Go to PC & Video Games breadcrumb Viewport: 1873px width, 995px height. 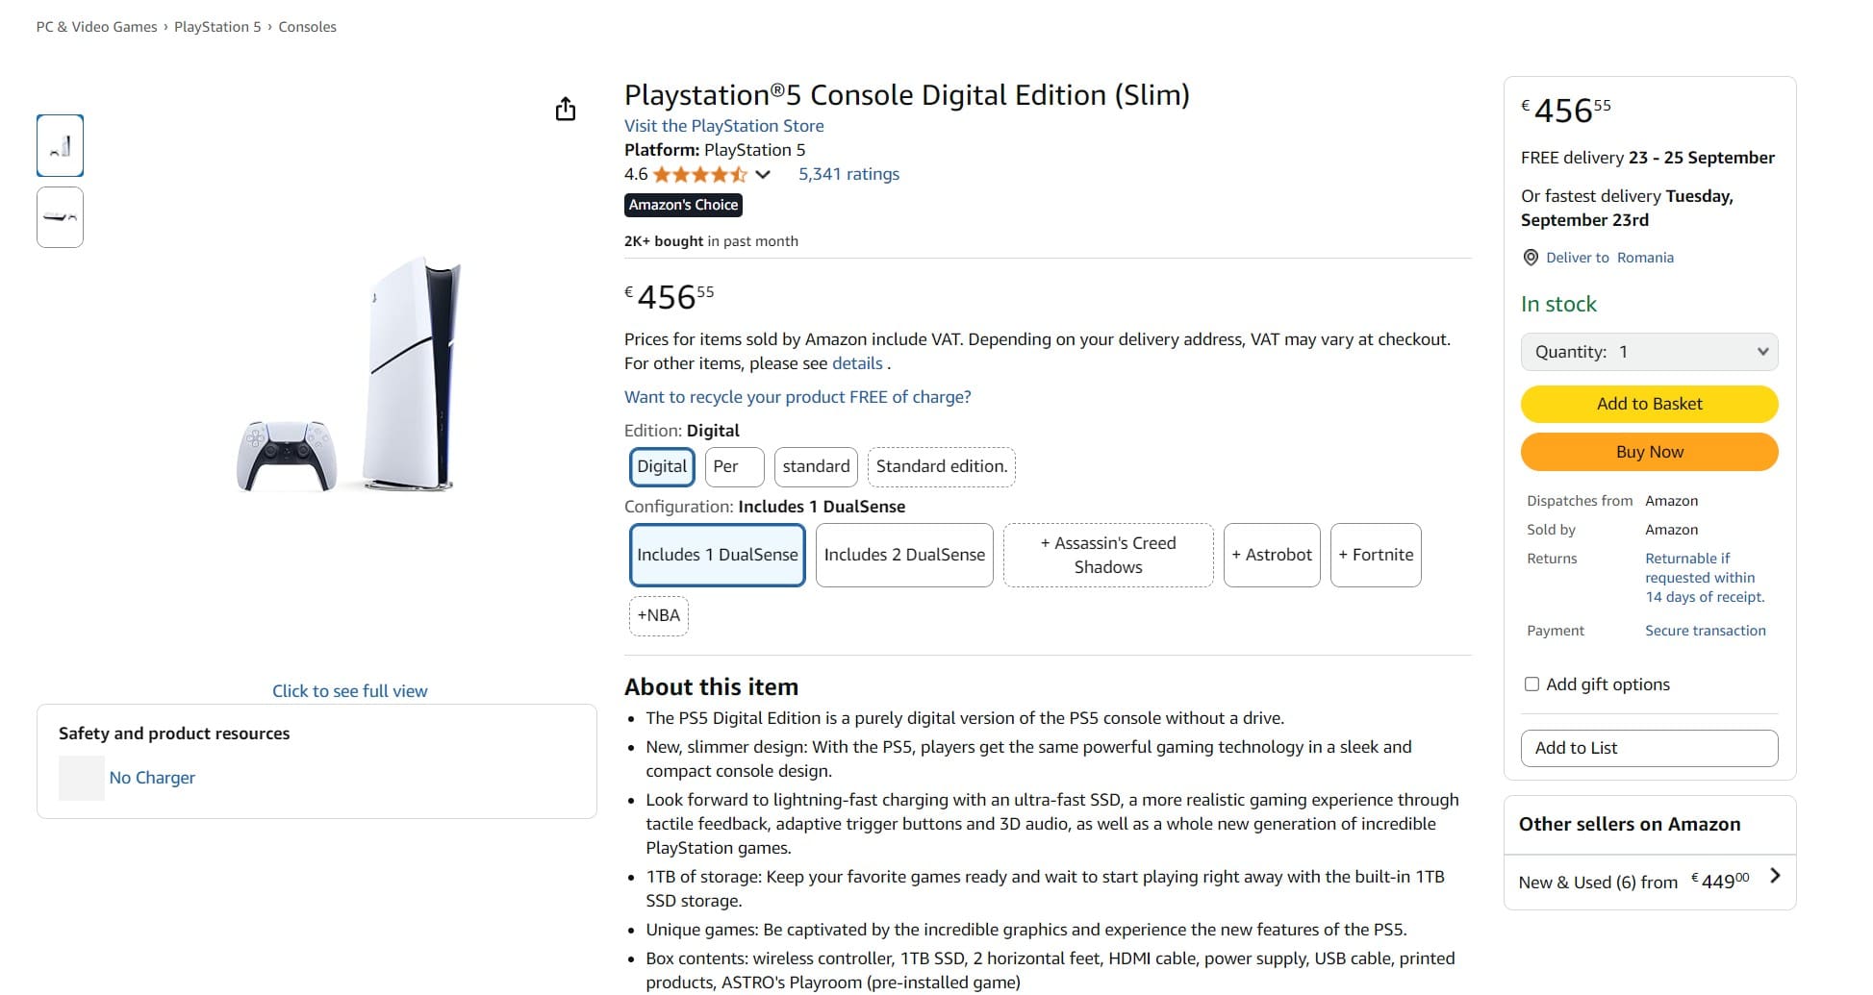(96, 27)
